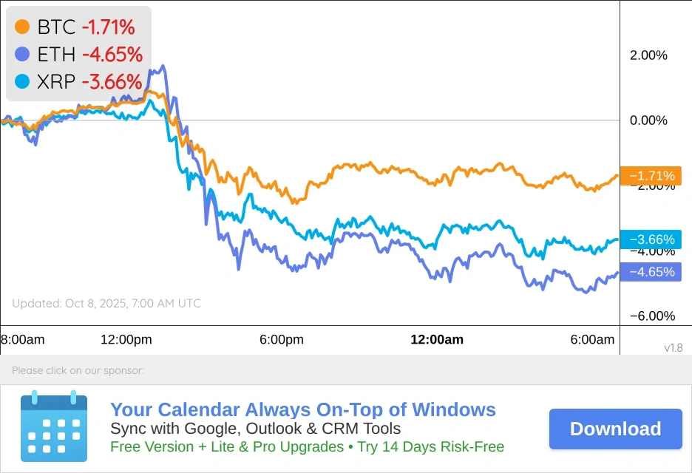Viewport: 692px width, 473px height.
Task: Click the 6:00pm time axis label
Action: pyautogui.click(x=281, y=340)
